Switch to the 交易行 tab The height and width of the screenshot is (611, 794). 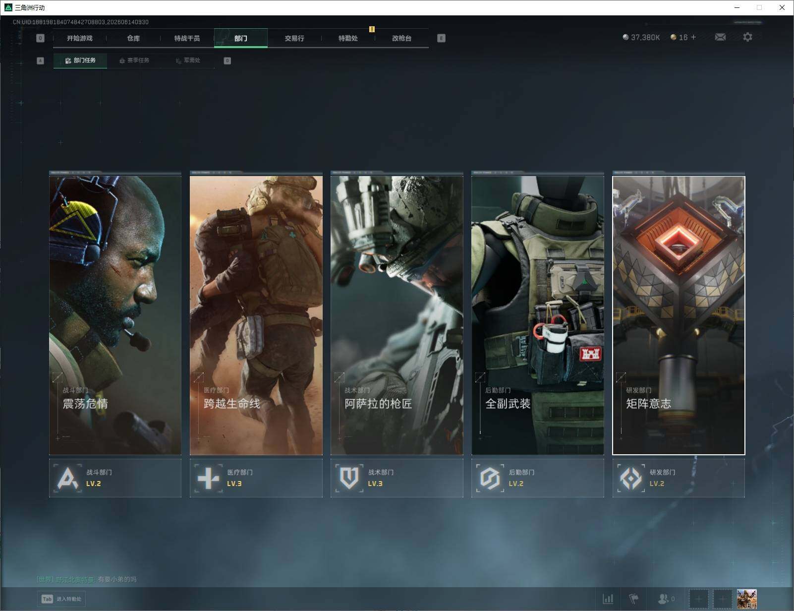(294, 38)
